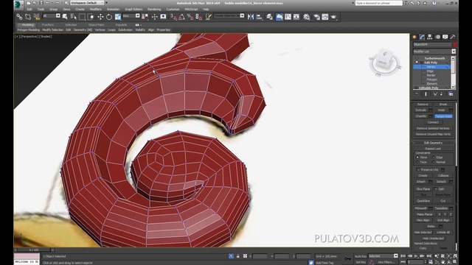Click the Bind to Space Warp icon
Image resolution: width=472 pixels, height=265 pixels.
coord(37,17)
